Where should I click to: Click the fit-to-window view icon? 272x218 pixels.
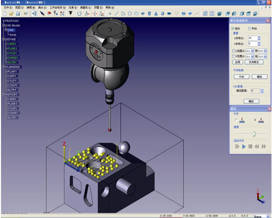pyautogui.click(x=212, y=13)
